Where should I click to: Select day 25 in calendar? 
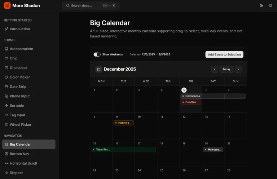(x=168, y=173)
